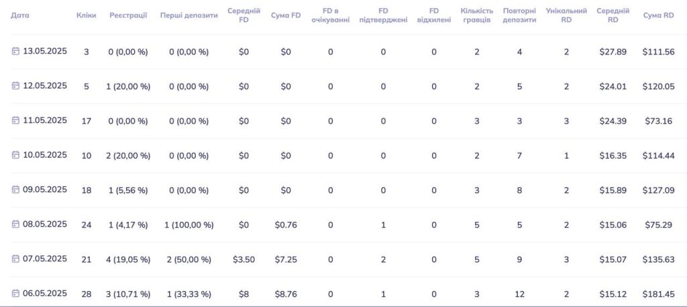This screenshot has height=307, width=687.
Task: Click calendar icon for 08.05.2025 row
Action: click(x=15, y=225)
